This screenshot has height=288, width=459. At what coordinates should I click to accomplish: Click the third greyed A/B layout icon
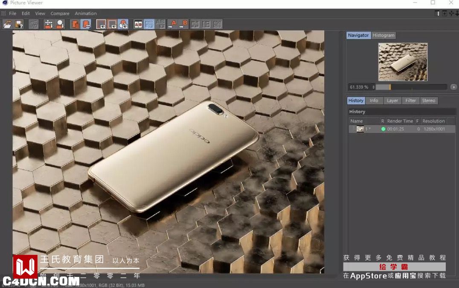(x=218, y=24)
